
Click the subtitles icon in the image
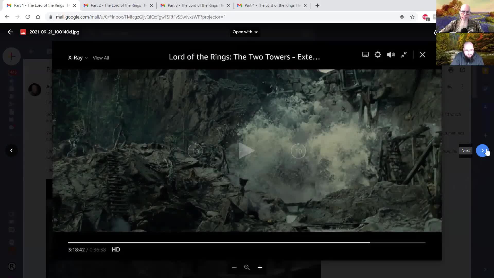[x=365, y=55]
